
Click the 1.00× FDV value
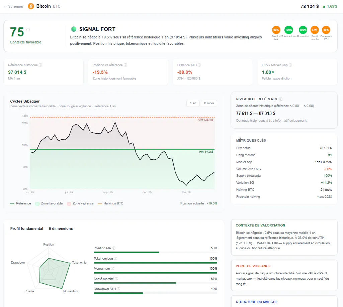(268, 72)
